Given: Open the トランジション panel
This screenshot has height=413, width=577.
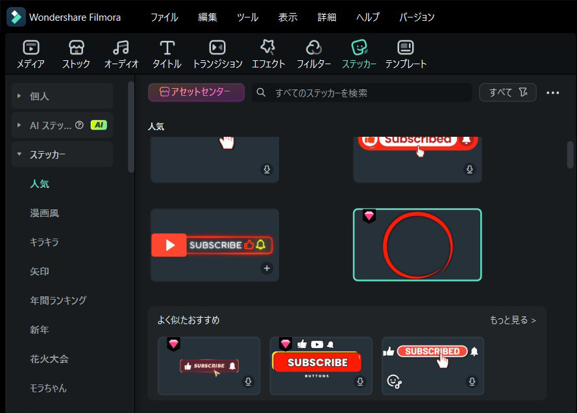Looking at the screenshot, I should click(x=216, y=53).
